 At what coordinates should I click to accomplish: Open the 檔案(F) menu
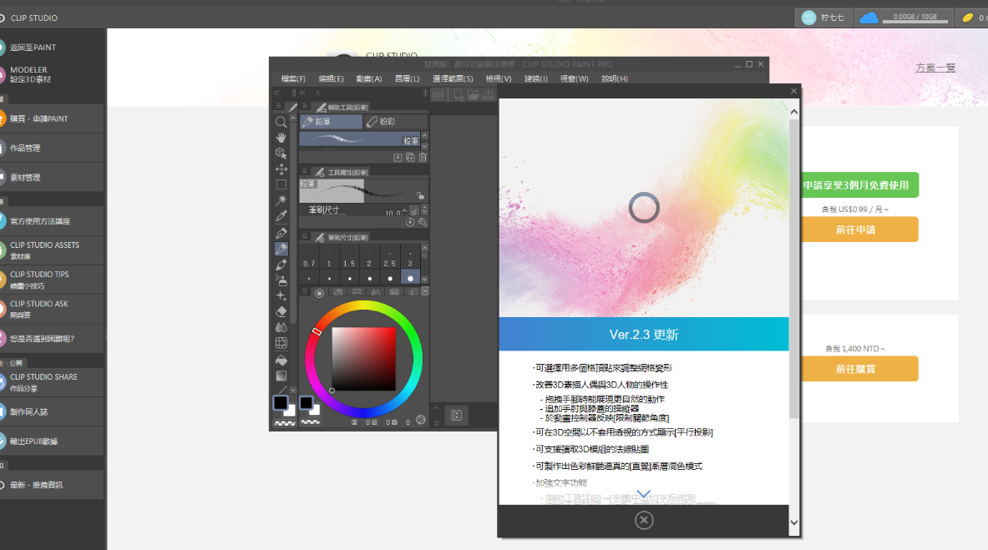(x=293, y=78)
